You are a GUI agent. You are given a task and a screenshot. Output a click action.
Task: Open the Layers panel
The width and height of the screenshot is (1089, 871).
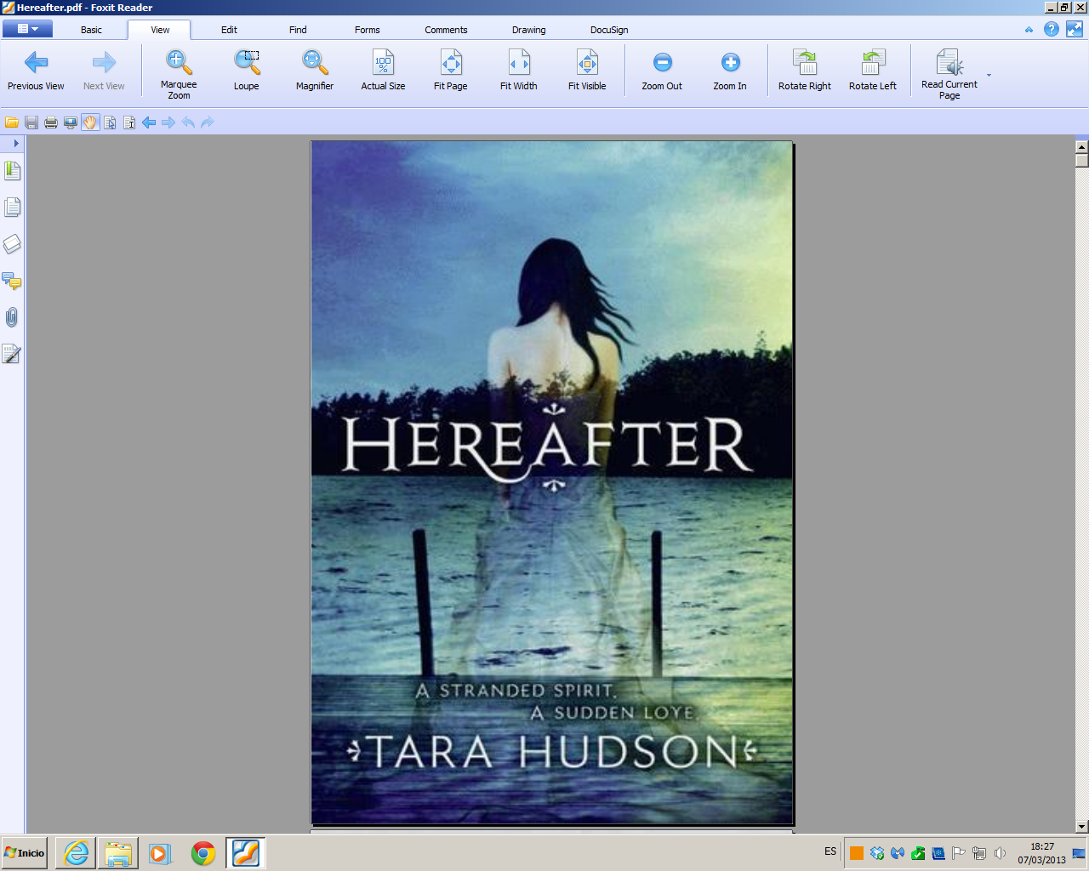coord(12,244)
